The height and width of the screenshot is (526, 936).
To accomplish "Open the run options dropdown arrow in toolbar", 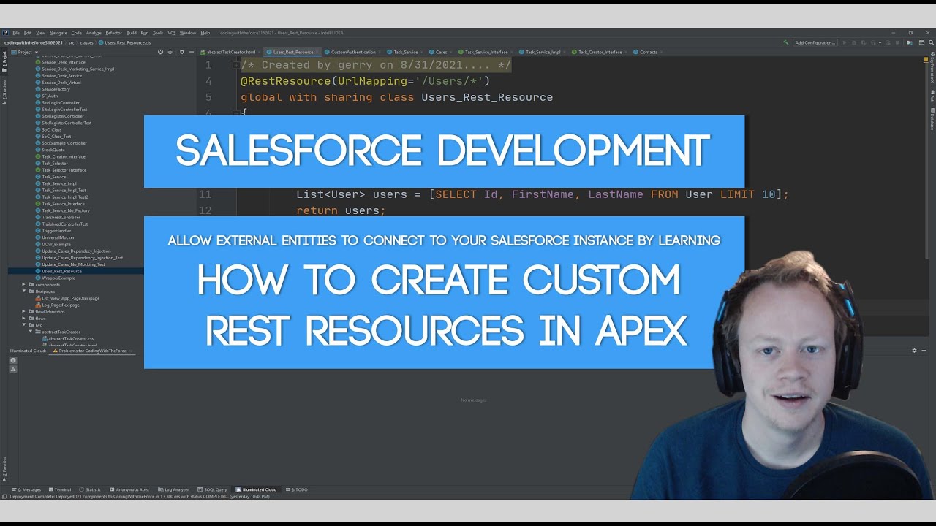I will [880, 42].
